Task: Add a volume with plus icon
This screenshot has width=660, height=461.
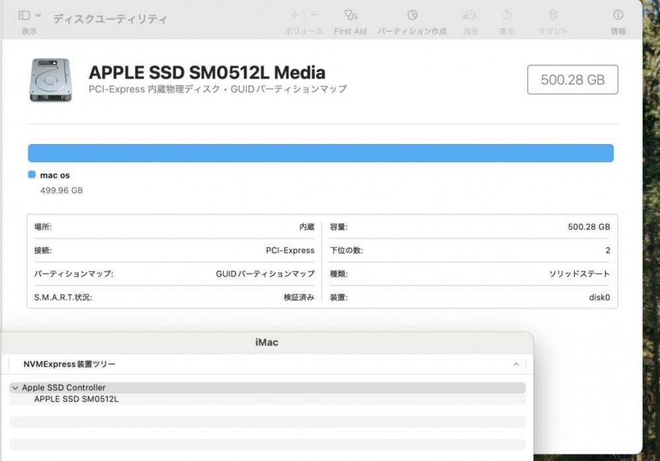Action: click(x=294, y=15)
